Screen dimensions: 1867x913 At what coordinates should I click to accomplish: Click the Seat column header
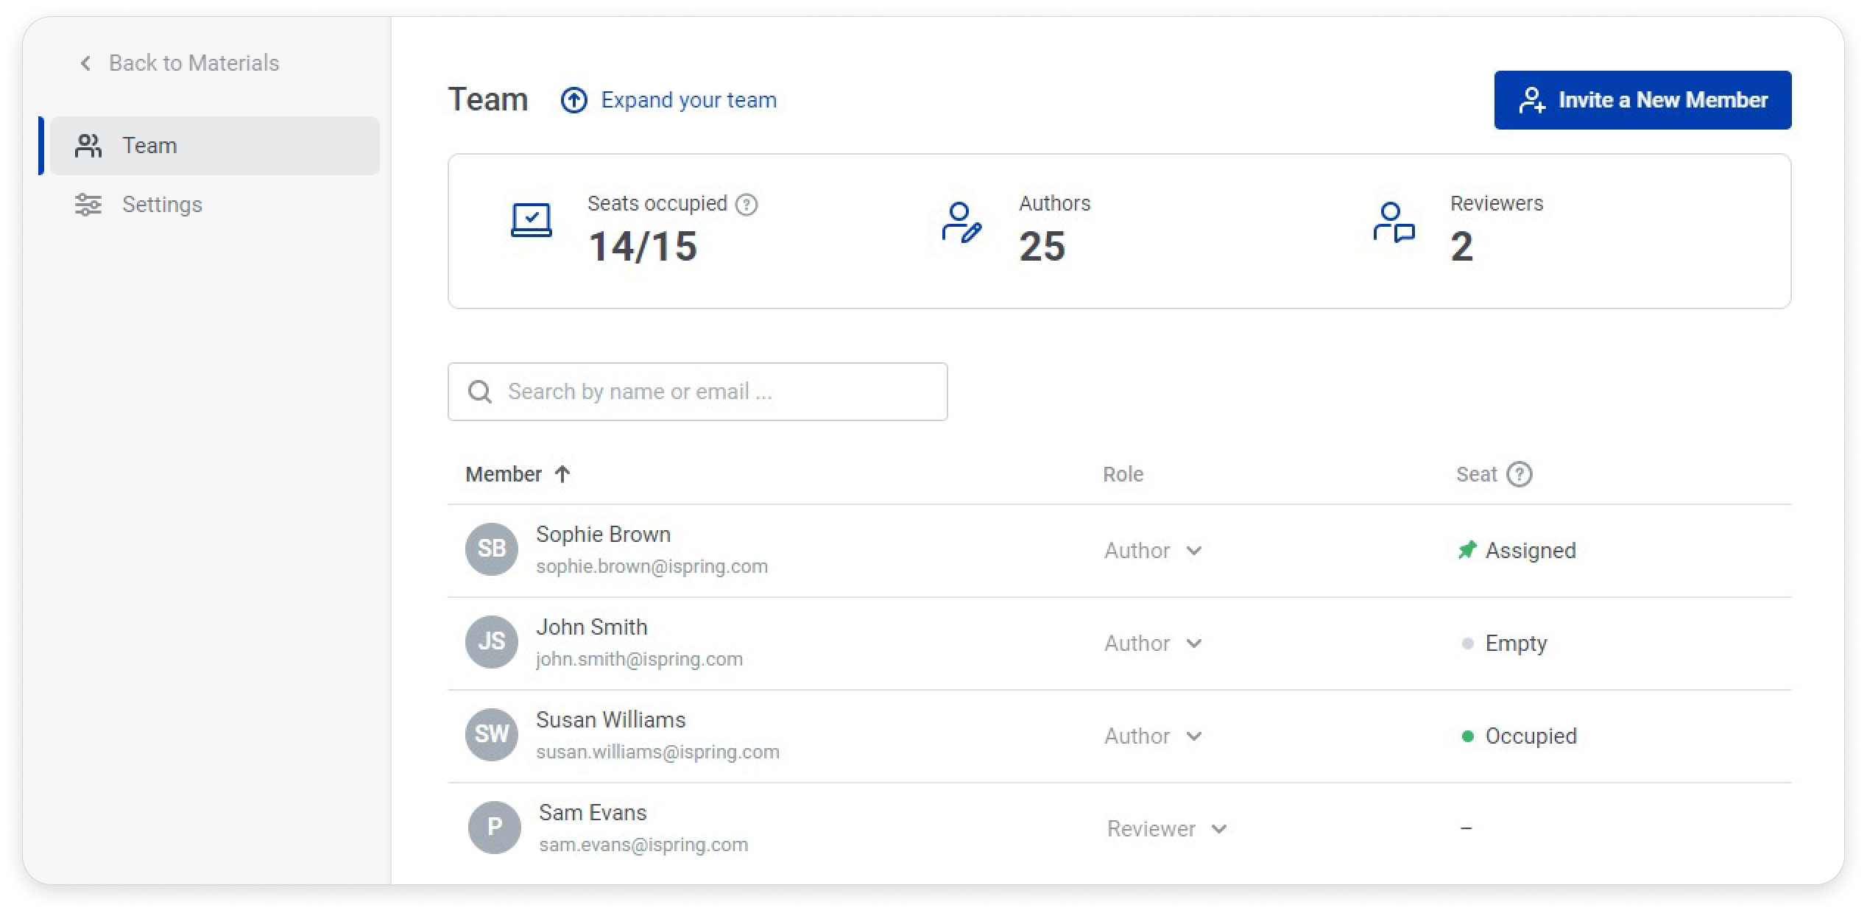point(1476,474)
